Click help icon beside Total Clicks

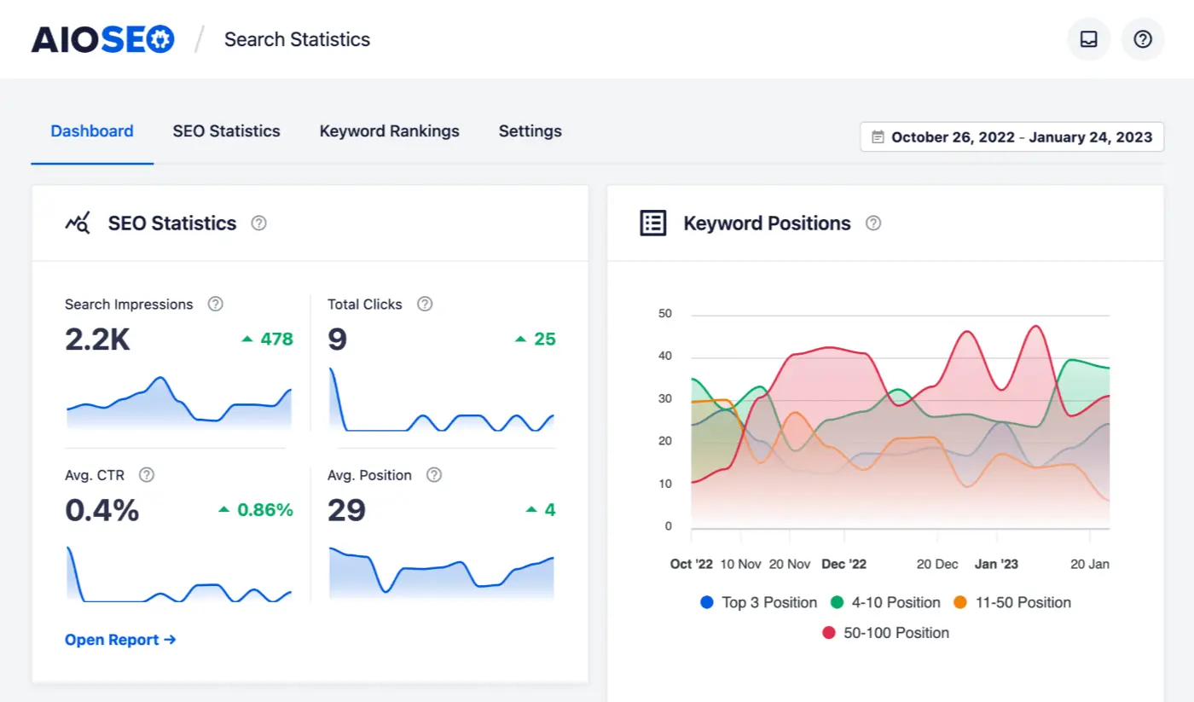[x=425, y=305]
